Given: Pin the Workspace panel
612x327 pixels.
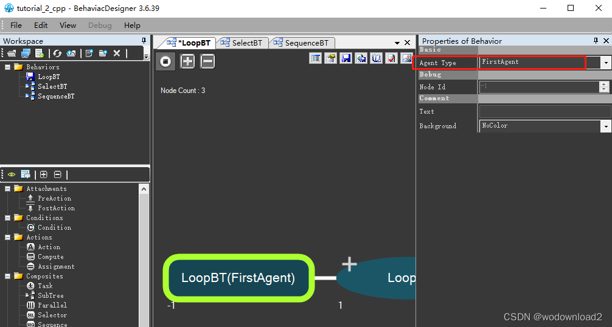Looking at the screenshot, I should (x=144, y=41).
